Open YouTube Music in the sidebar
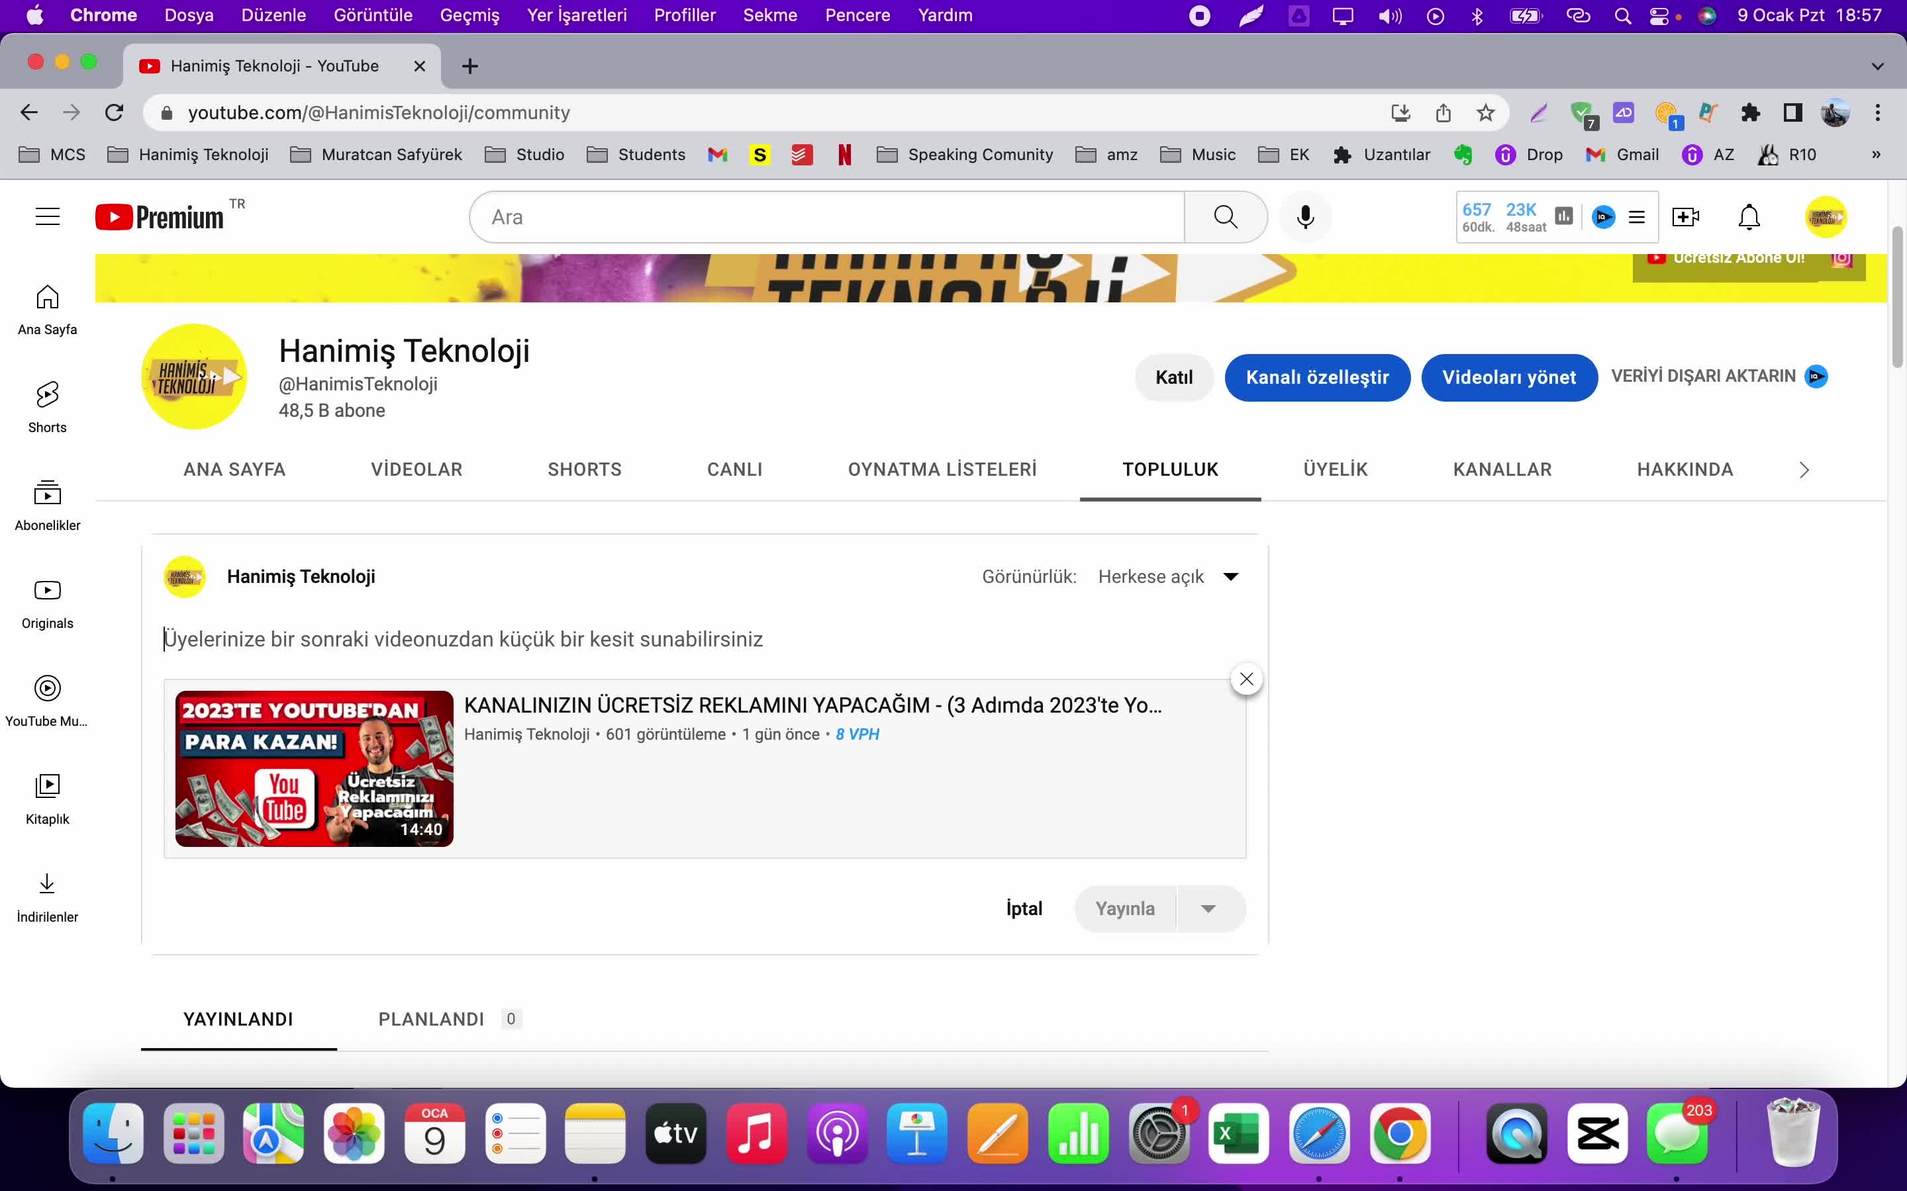 (x=47, y=702)
